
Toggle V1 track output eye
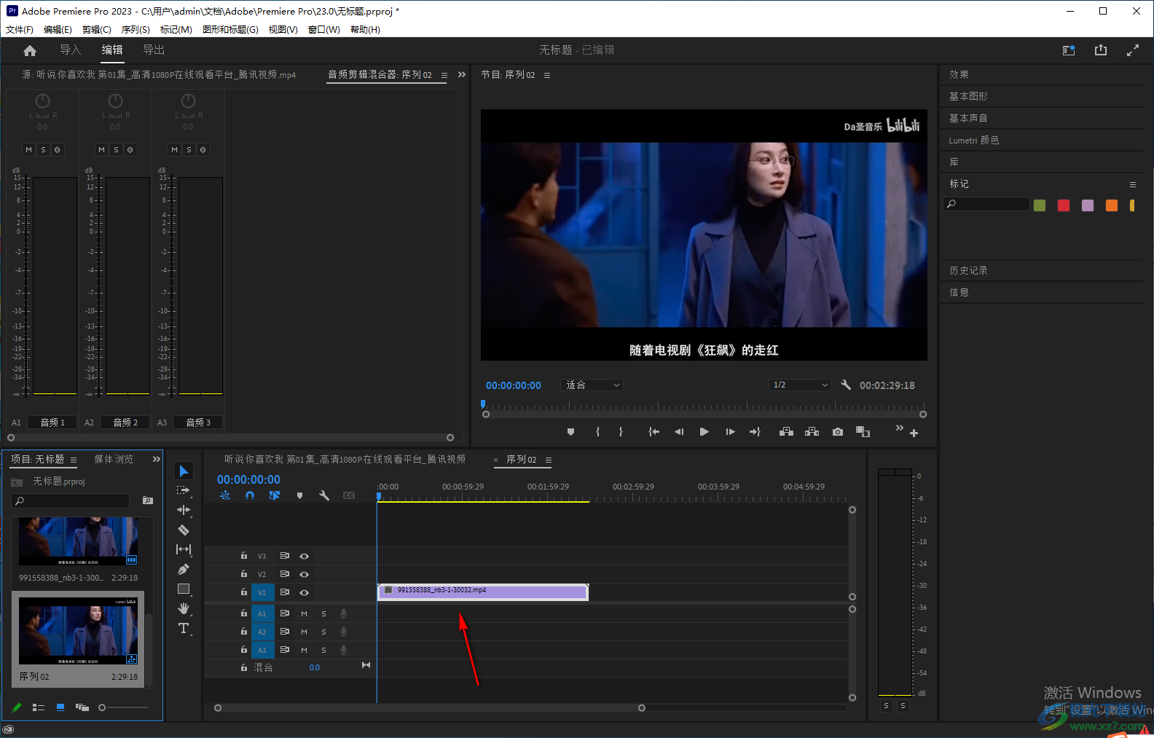(x=305, y=592)
